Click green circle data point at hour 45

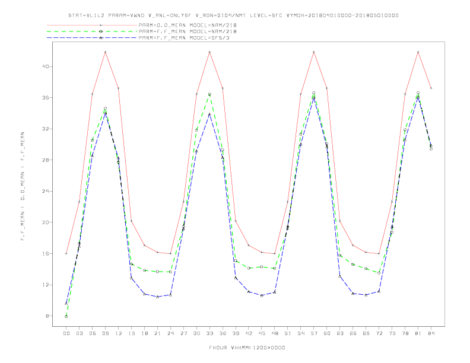[x=262, y=266]
